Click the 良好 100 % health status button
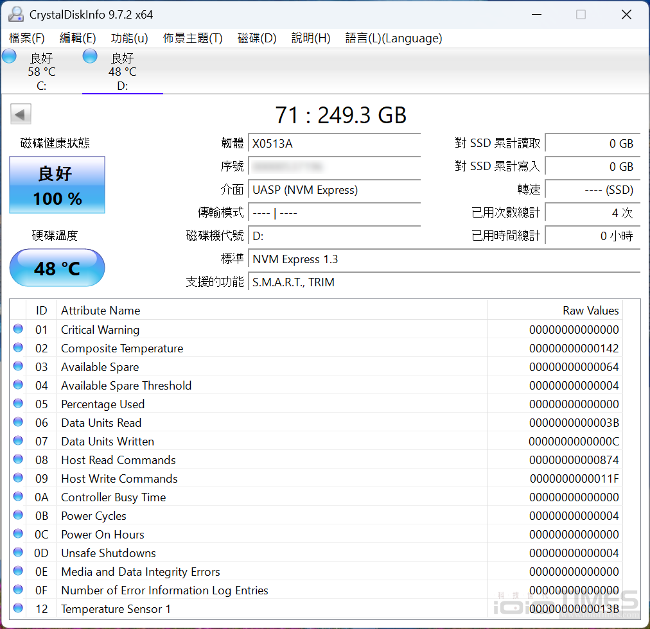Viewport: 650px width, 629px height. pyautogui.click(x=57, y=186)
